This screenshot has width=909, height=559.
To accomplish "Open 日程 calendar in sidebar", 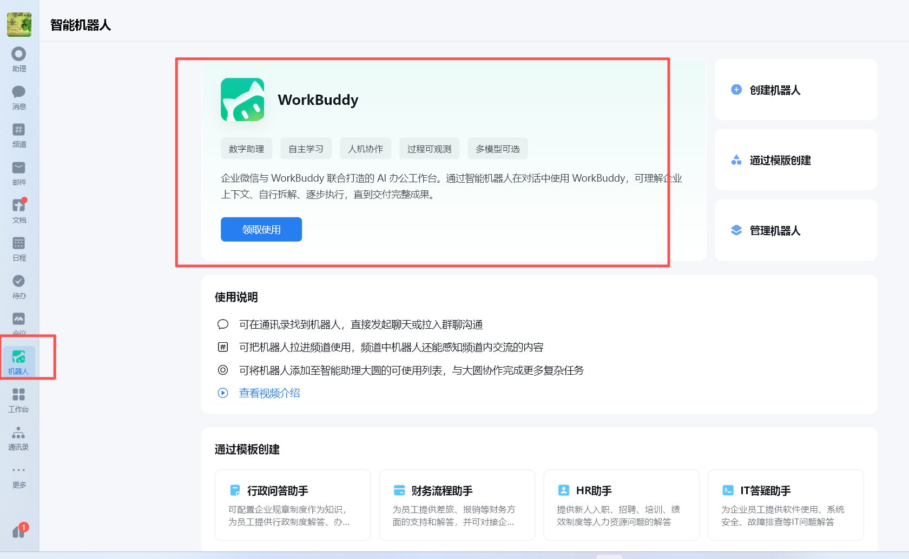I will (19, 249).
